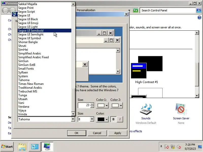Image resolution: width=203 pixels, height=152 pixels.
Task: Open the Screen Saver settings icon
Action: pyautogui.click(x=181, y=109)
